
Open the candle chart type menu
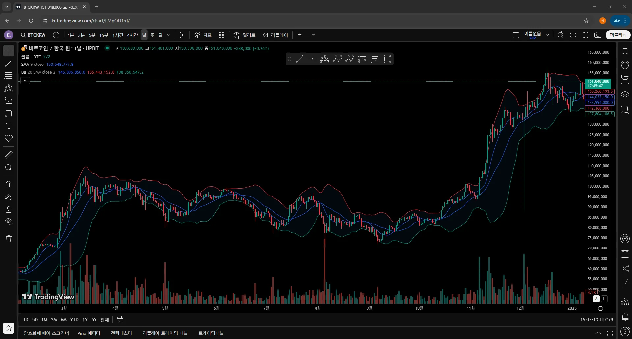coord(182,35)
